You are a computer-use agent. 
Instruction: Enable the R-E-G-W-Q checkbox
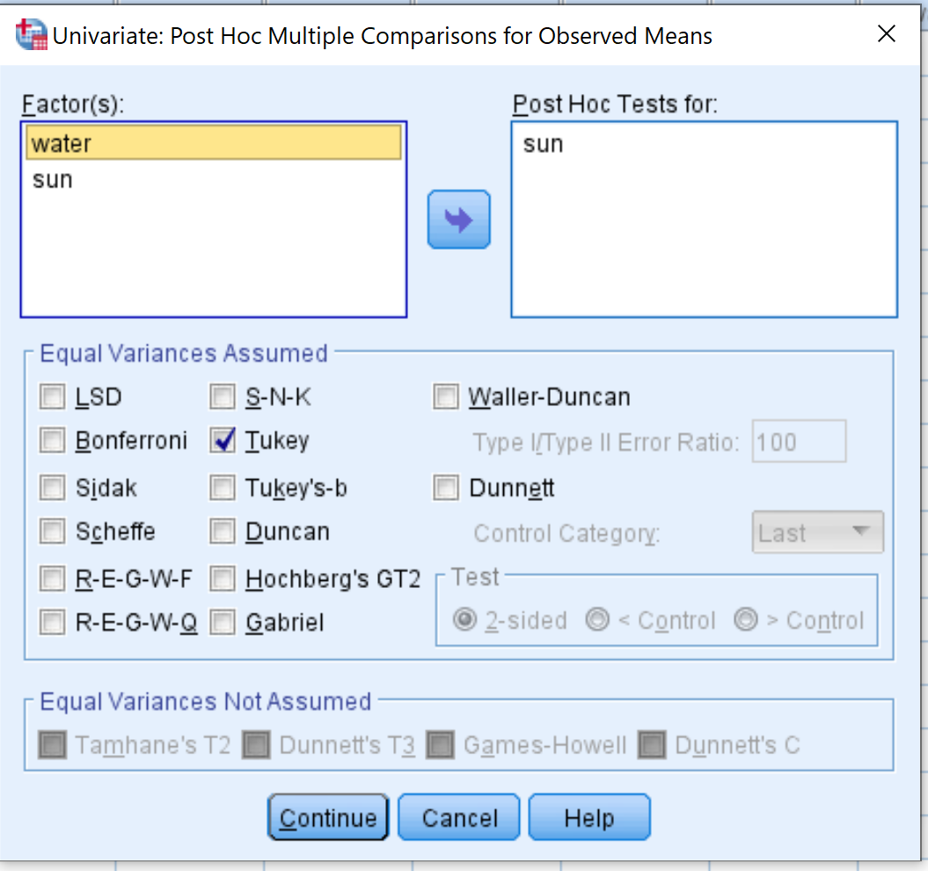tap(52, 622)
